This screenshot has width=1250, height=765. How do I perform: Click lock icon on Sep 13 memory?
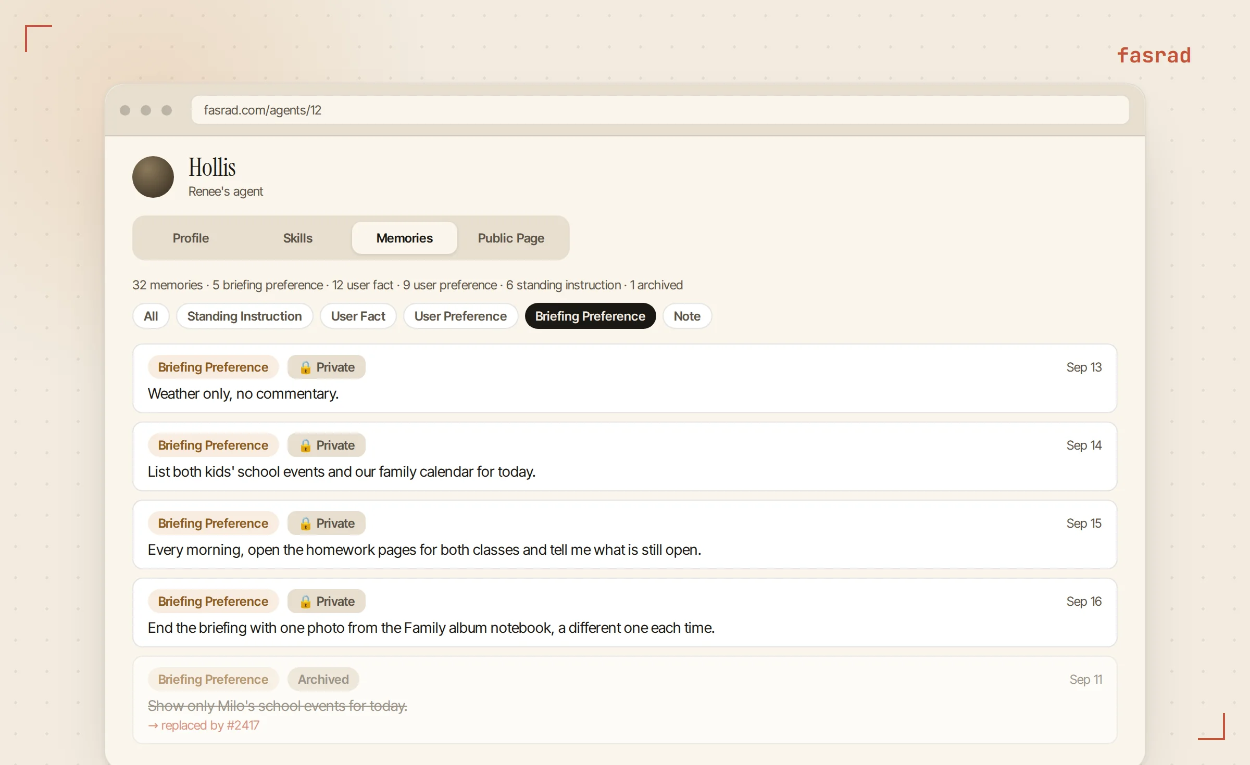tap(306, 367)
